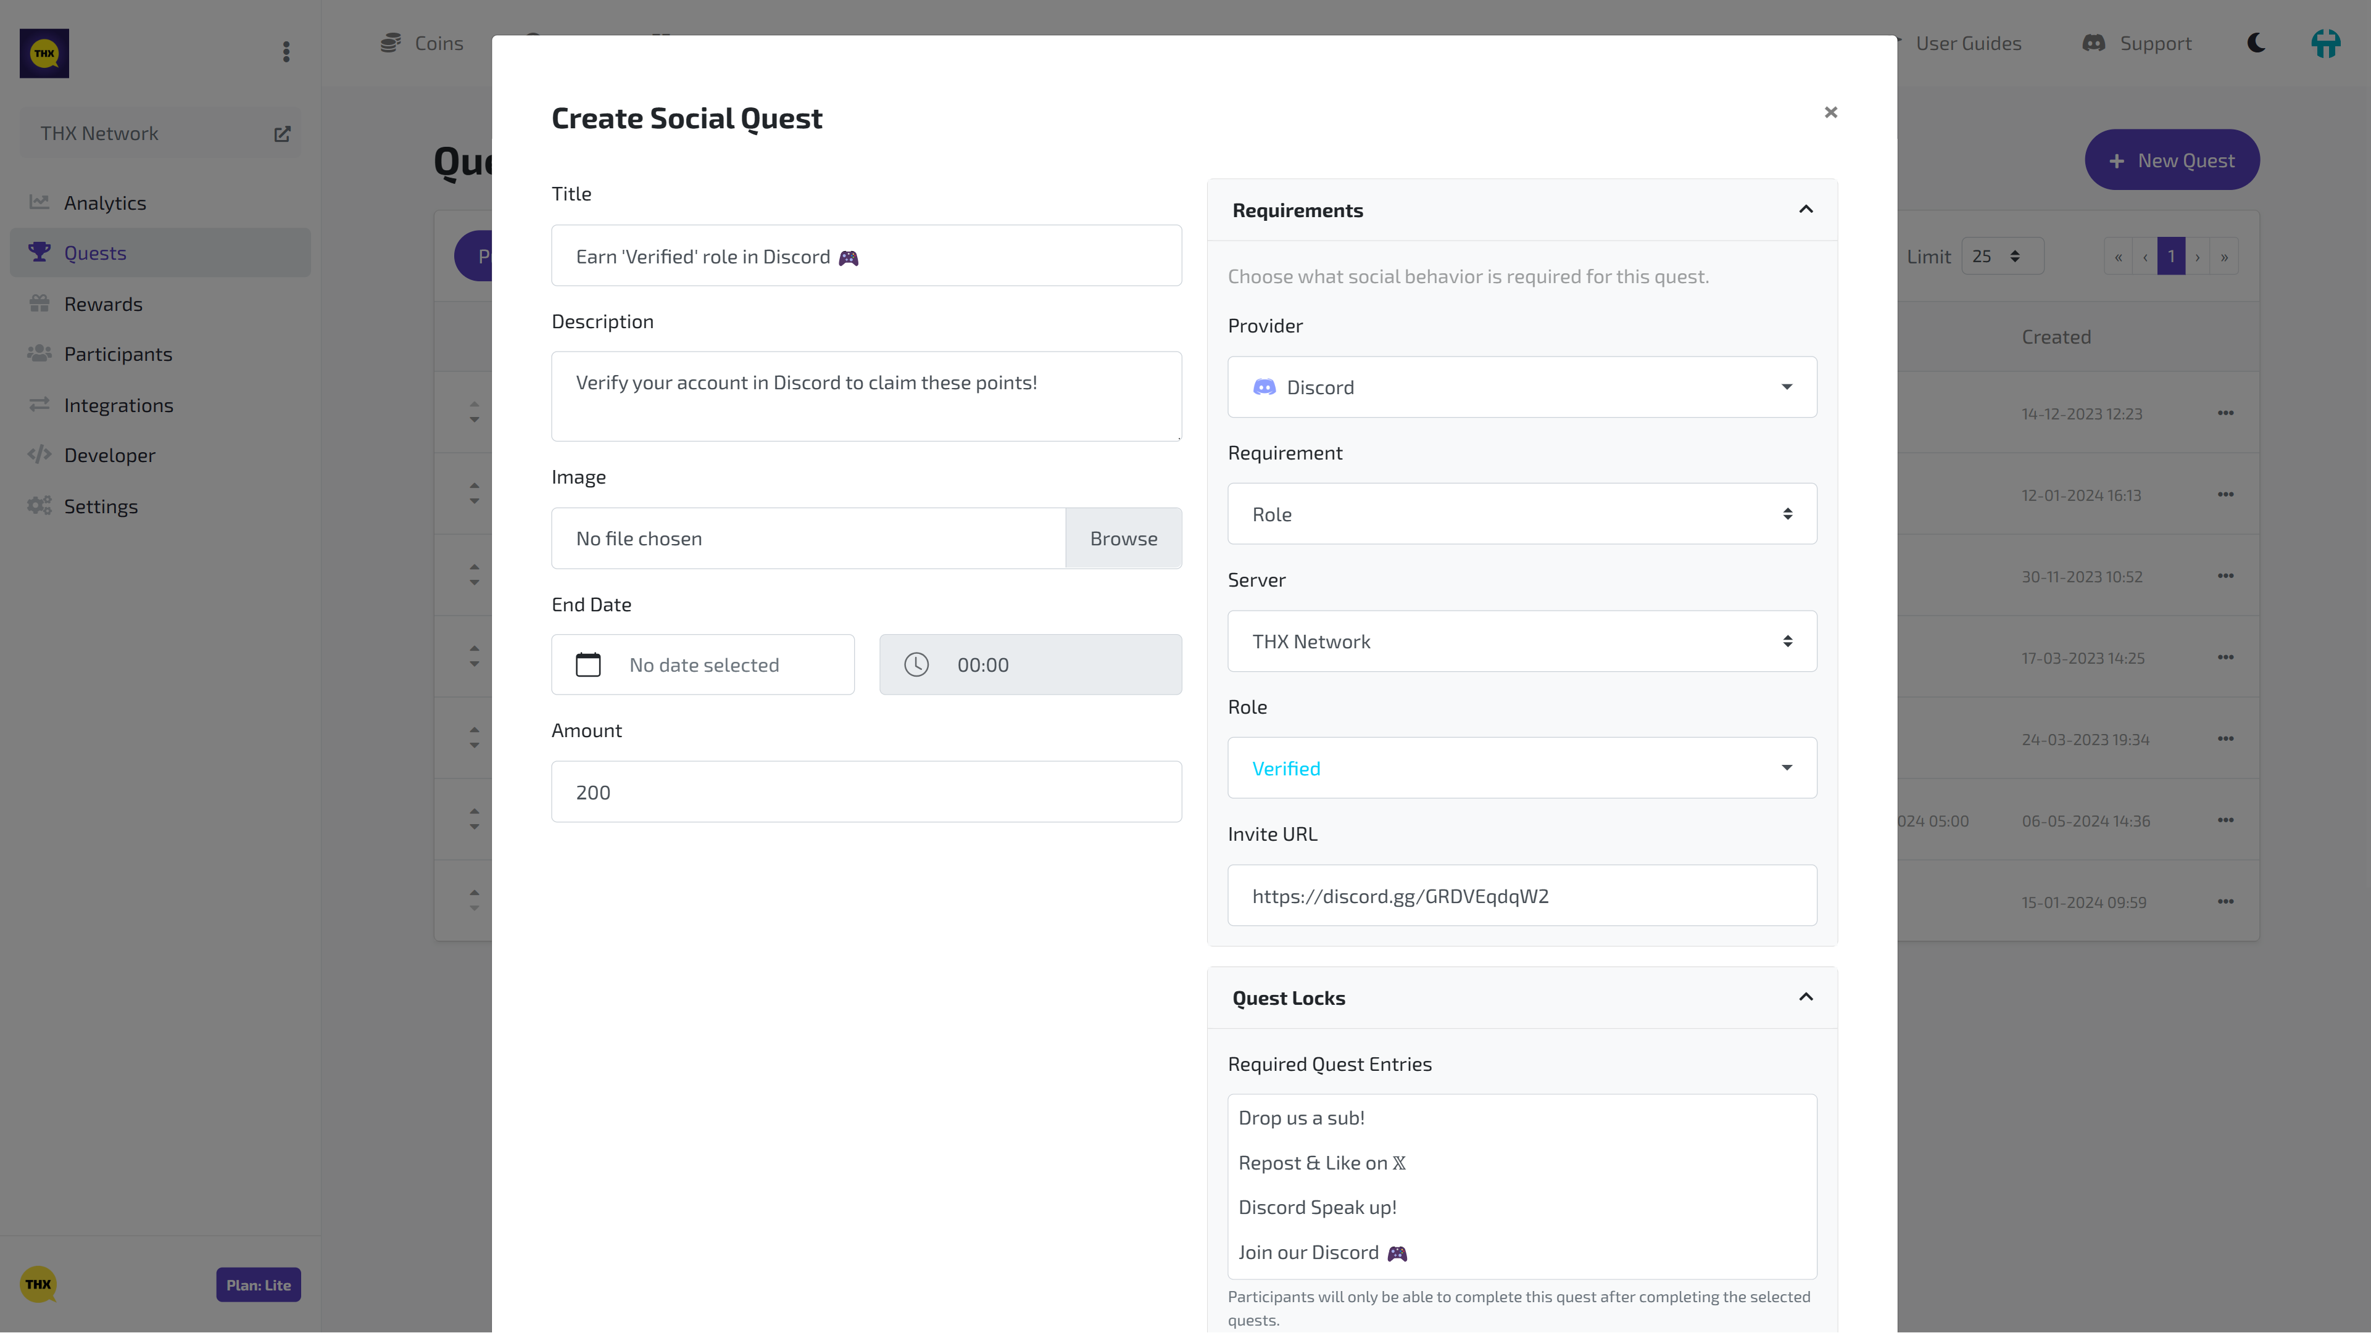Collapse the Requirements section
The width and height of the screenshot is (2371, 1333).
[1806, 210]
